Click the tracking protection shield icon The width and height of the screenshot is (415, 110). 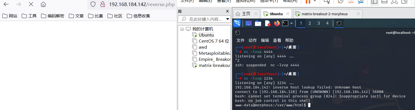click(93, 4)
